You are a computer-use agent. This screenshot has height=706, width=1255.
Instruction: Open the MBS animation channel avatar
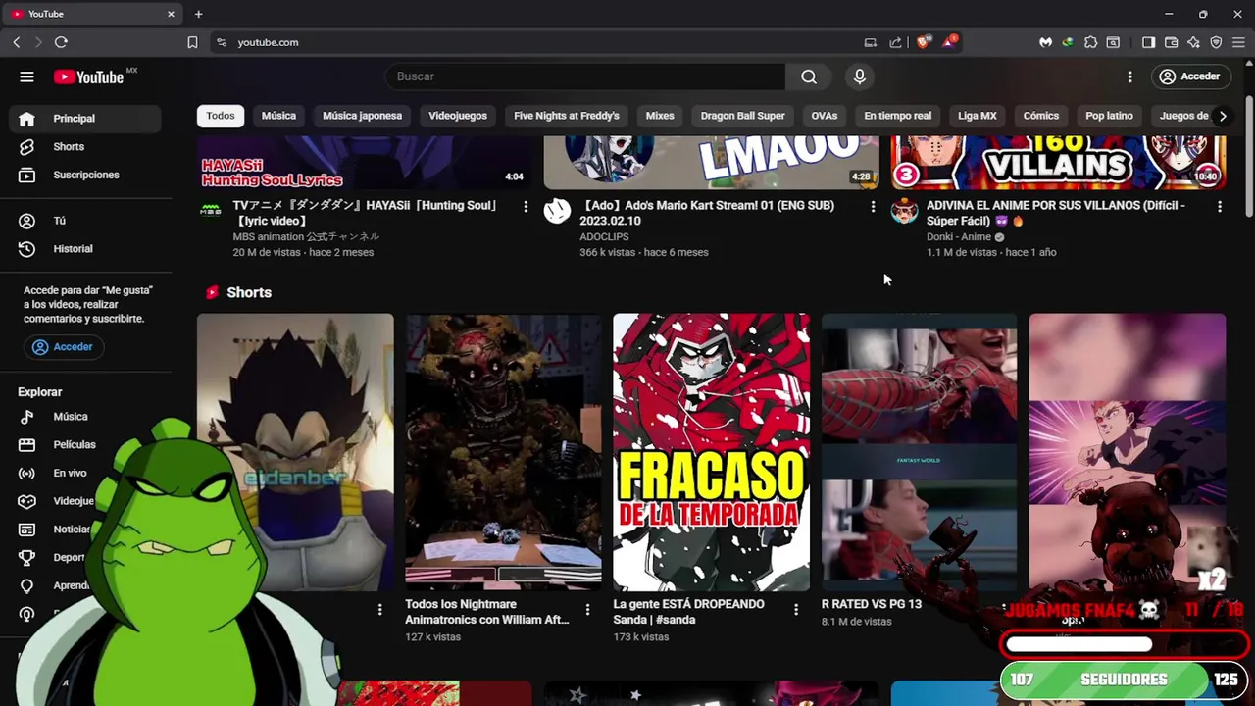pyautogui.click(x=211, y=211)
